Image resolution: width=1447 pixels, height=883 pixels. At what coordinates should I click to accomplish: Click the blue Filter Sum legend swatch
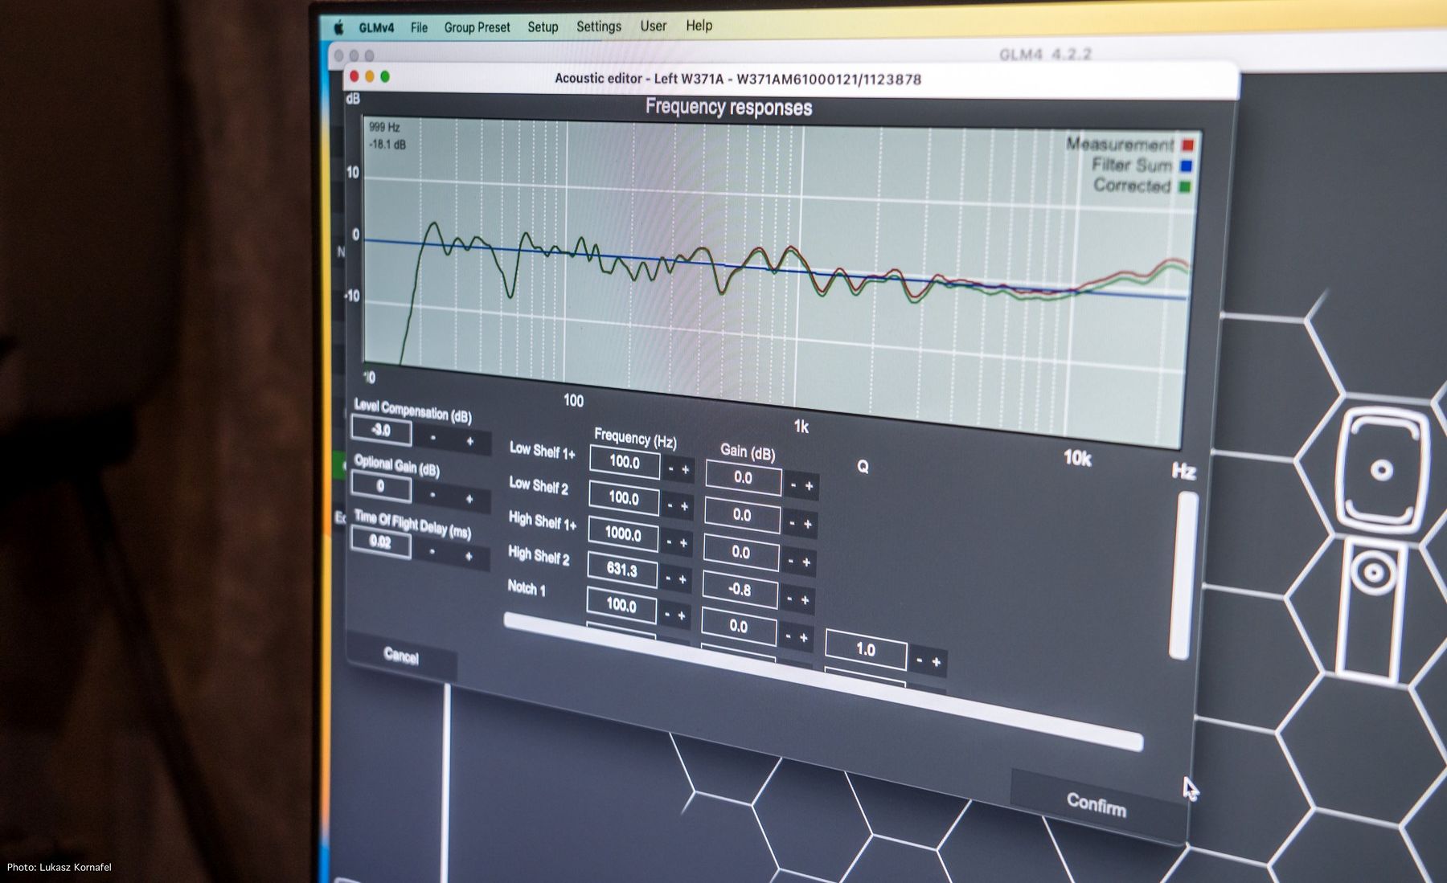coord(1186,167)
